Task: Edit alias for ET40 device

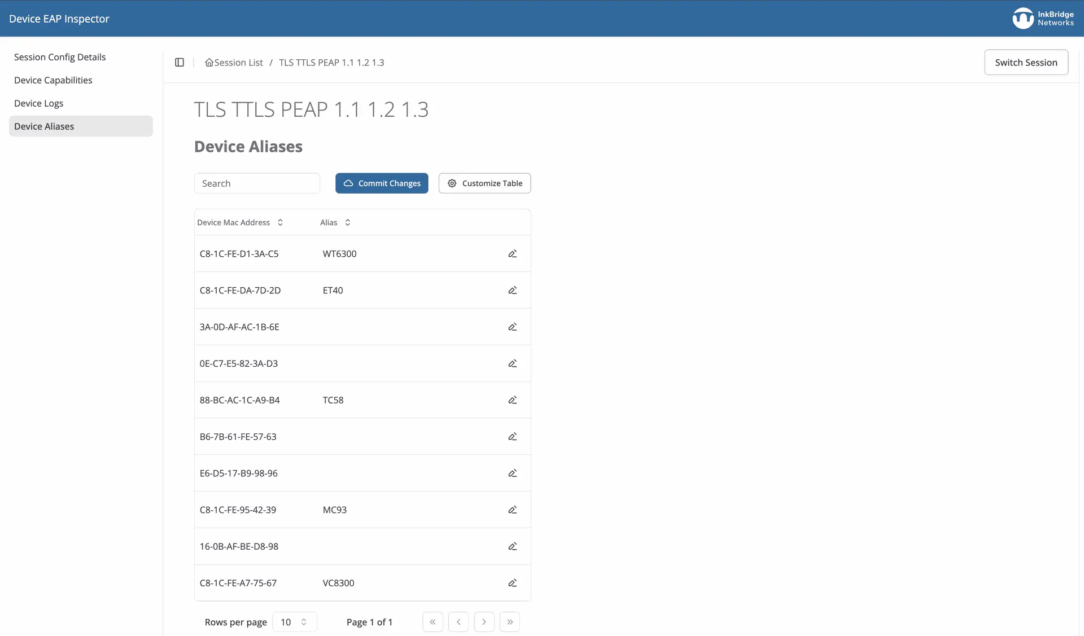Action: pyautogui.click(x=512, y=291)
